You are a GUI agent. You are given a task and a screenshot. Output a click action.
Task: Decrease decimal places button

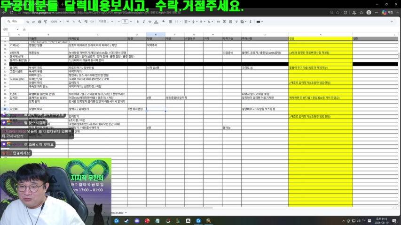click(x=79, y=22)
